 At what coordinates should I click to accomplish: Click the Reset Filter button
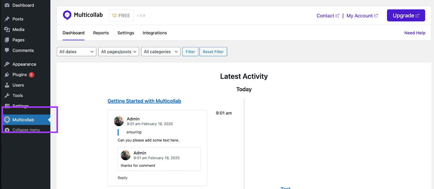click(x=213, y=52)
